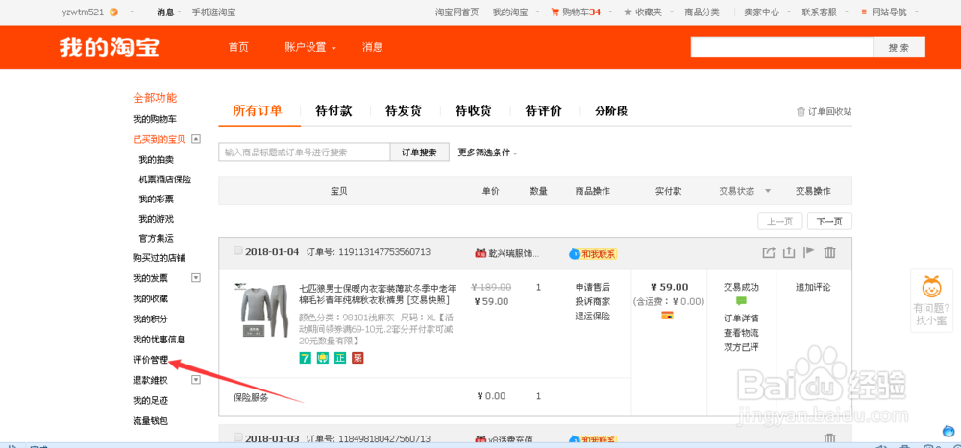Click the Tmall shop icon beside 乾兴瑞服饰
The width and height of the screenshot is (961, 448).
coord(480,252)
